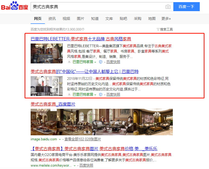Switch to the 资讯 tab

click(52, 19)
